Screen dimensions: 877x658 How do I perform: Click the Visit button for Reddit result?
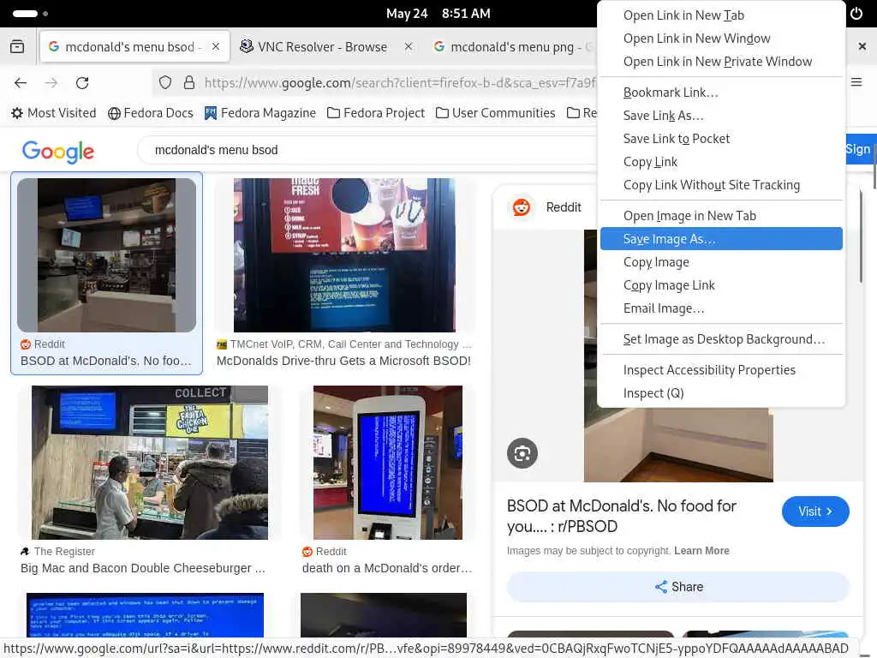(815, 511)
